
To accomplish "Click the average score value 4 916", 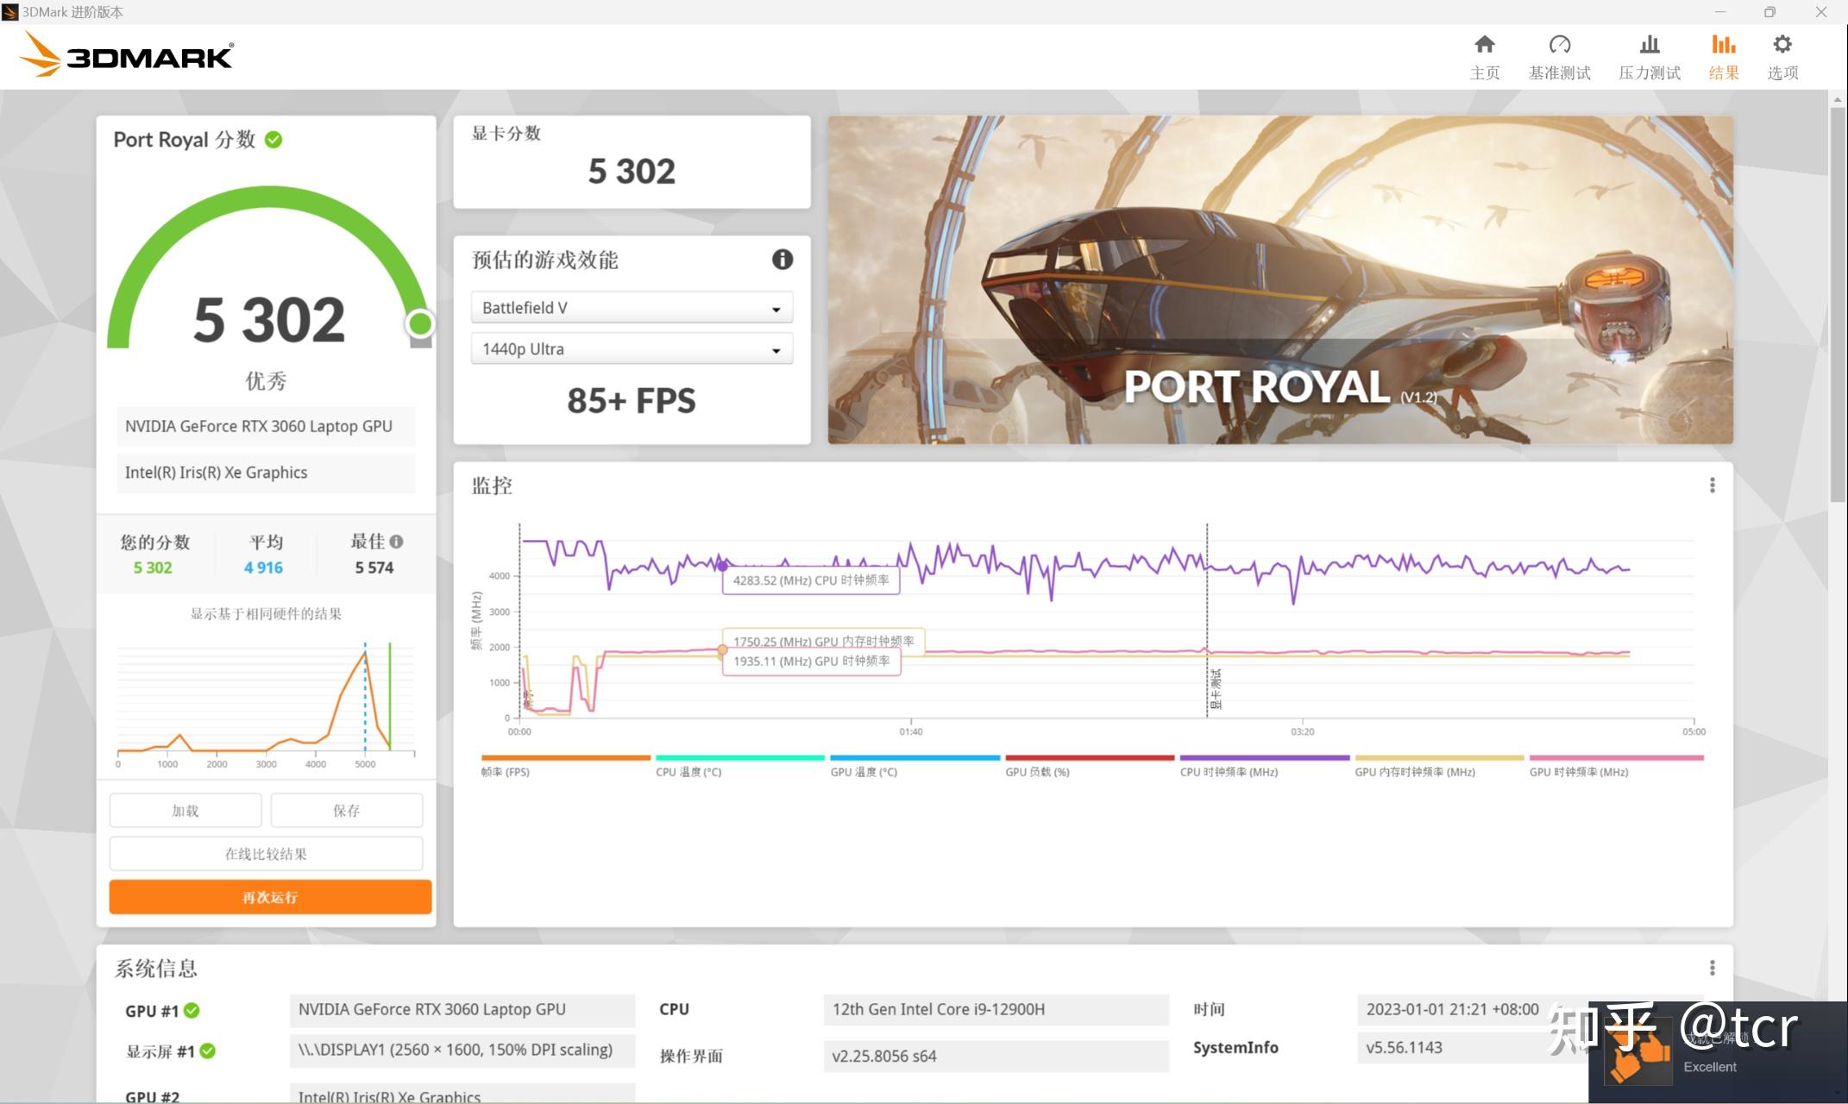I will point(263,568).
